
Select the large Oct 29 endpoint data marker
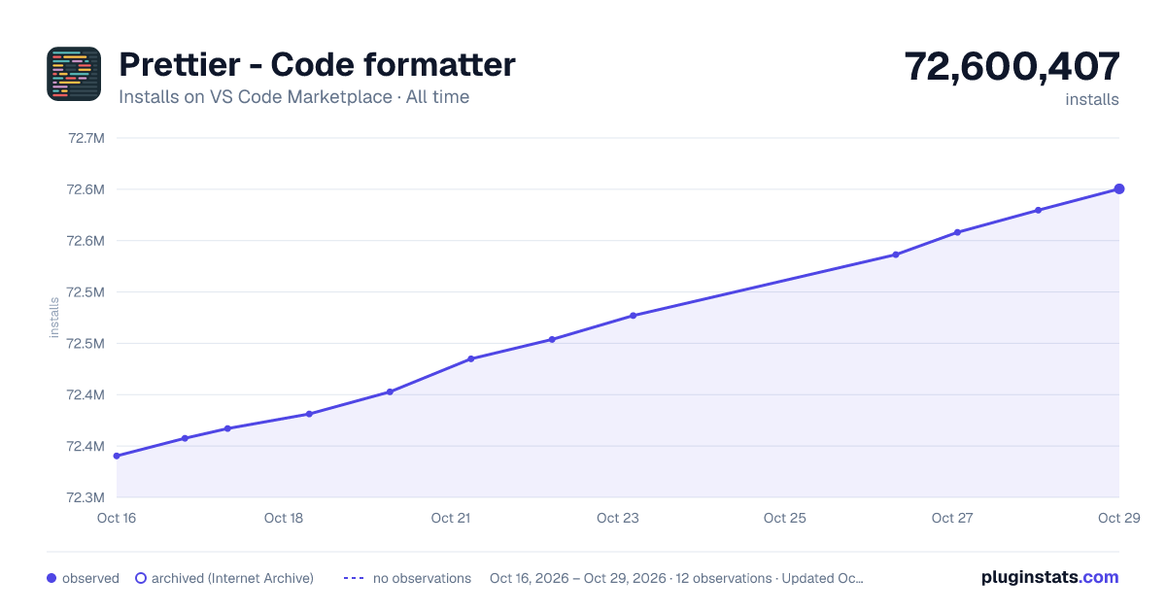1119,188
